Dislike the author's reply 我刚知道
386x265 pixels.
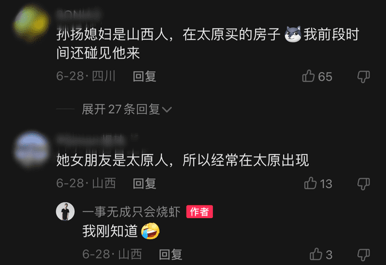(364, 255)
